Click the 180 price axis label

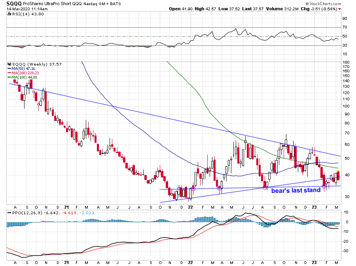[x=346, y=62]
